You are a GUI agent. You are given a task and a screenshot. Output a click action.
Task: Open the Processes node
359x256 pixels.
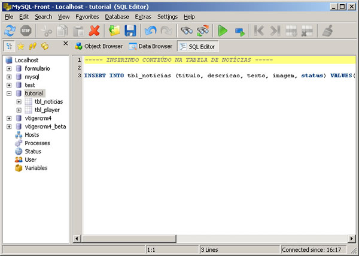pos(37,143)
